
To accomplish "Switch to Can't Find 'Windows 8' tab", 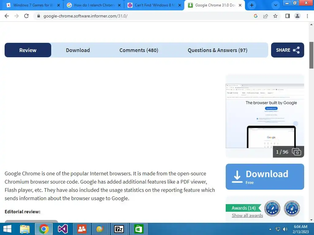I will point(155,5).
